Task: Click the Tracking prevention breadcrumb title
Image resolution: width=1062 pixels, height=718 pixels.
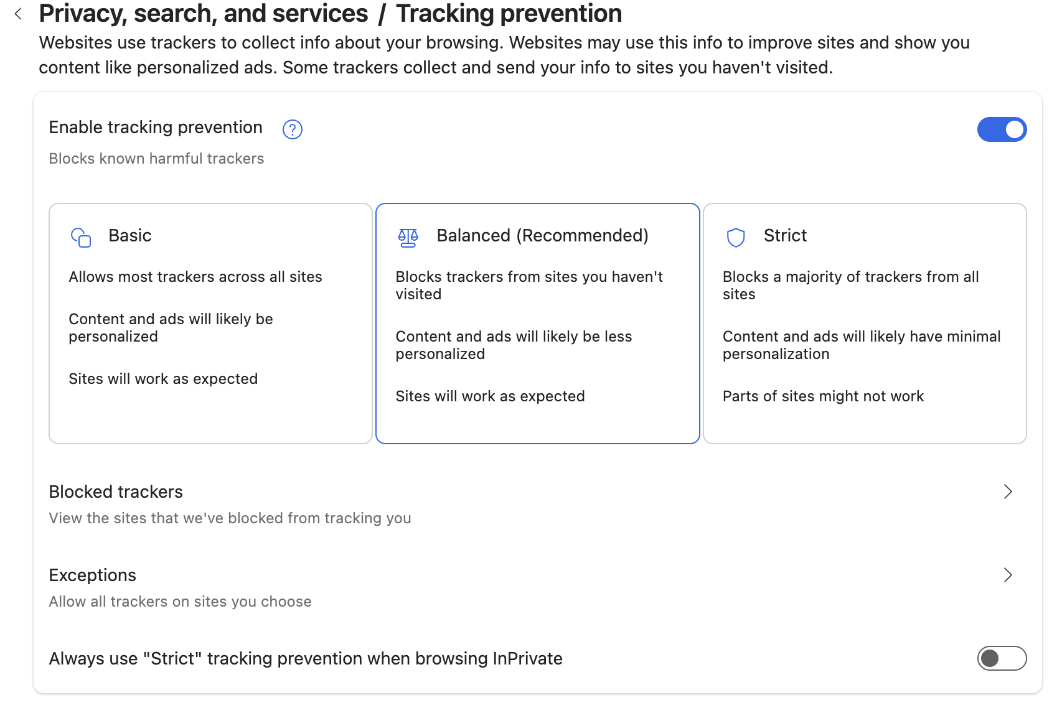Action: coord(509,14)
